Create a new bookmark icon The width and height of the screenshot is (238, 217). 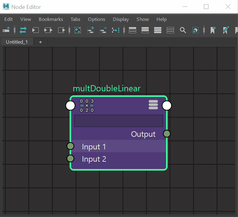(x=213, y=30)
